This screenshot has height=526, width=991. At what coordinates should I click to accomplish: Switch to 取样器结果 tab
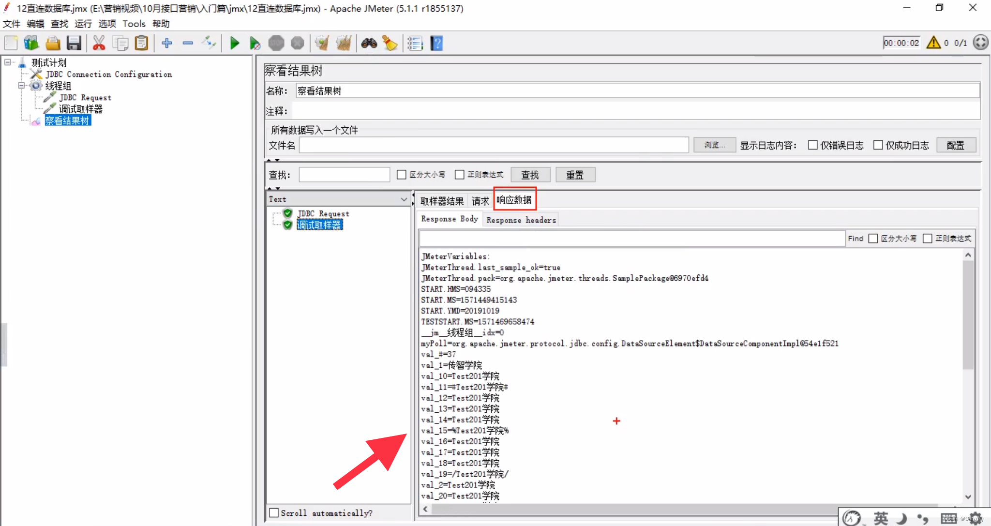point(442,201)
